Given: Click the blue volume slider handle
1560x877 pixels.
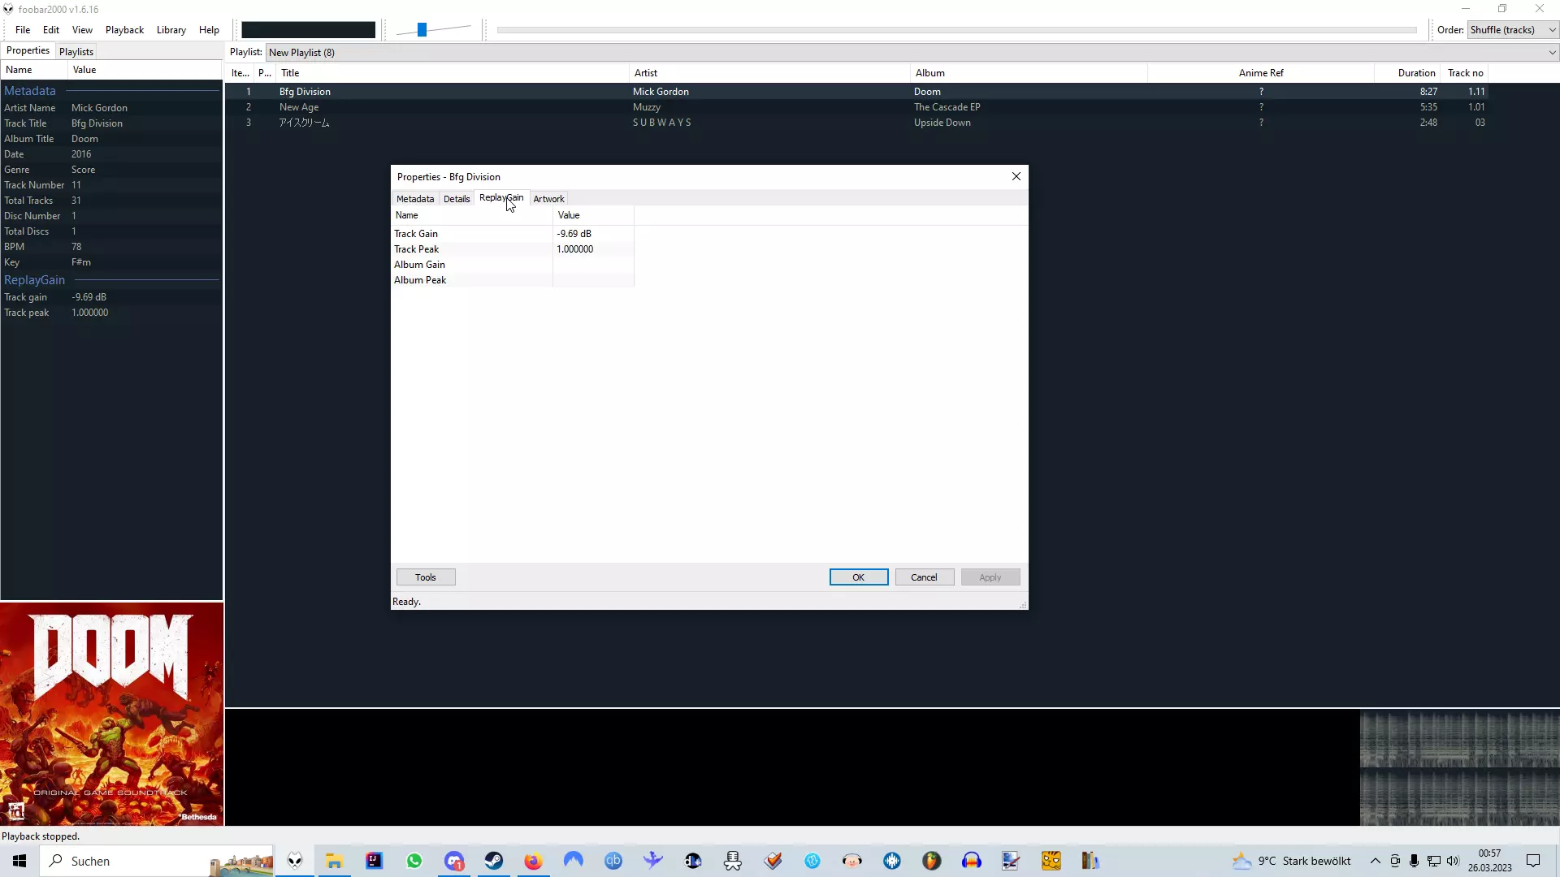Looking at the screenshot, I should click(422, 30).
